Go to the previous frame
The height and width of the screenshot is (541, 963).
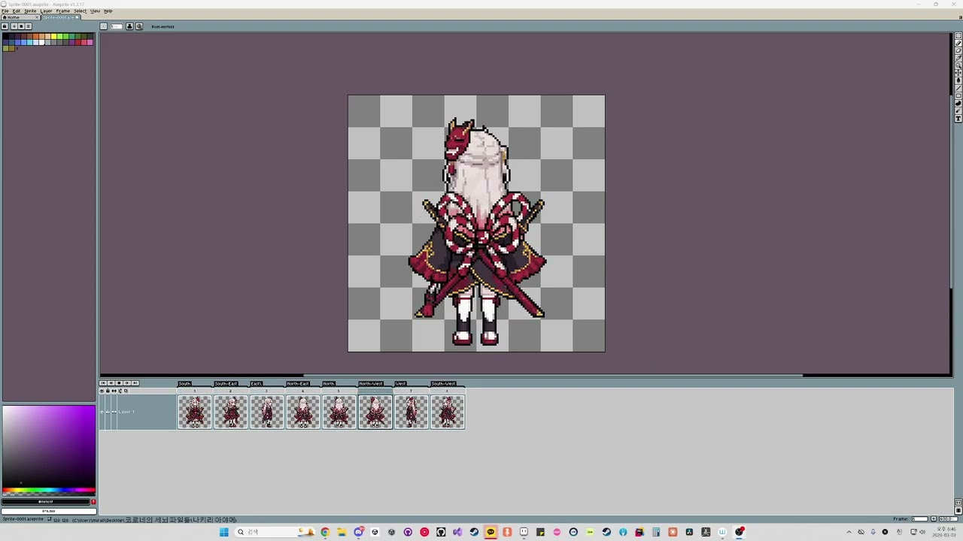coord(111,383)
